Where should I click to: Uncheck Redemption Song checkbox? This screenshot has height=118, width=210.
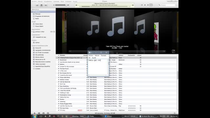click(x=59, y=95)
